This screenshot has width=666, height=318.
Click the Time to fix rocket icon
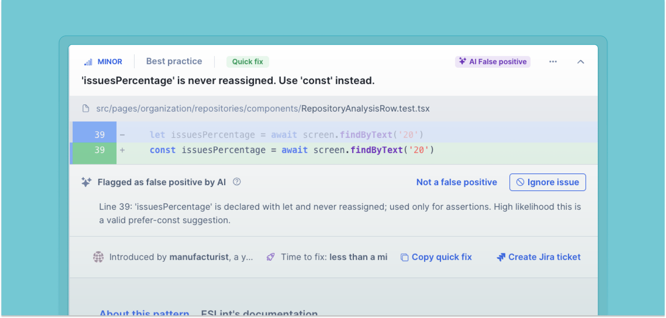pos(271,257)
